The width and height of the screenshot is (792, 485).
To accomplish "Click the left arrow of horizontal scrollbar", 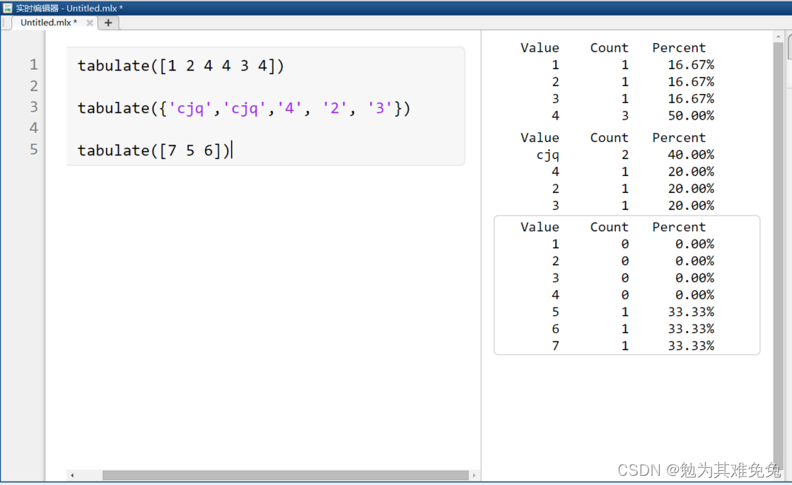I will pyautogui.click(x=74, y=475).
